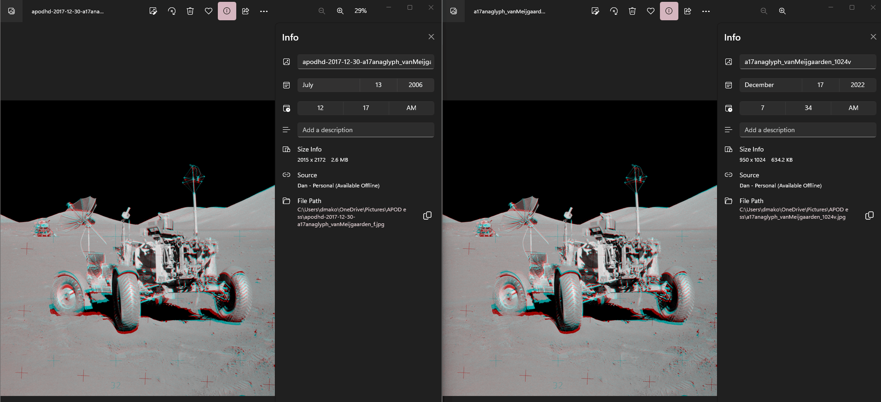The width and height of the screenshot is (881, 402).
Task: Copy file path in left Info pane
Action: click(427, 216)
